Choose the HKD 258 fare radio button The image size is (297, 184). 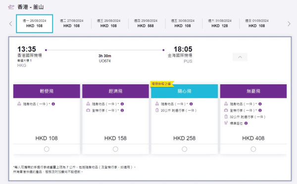tap(185, 149)
